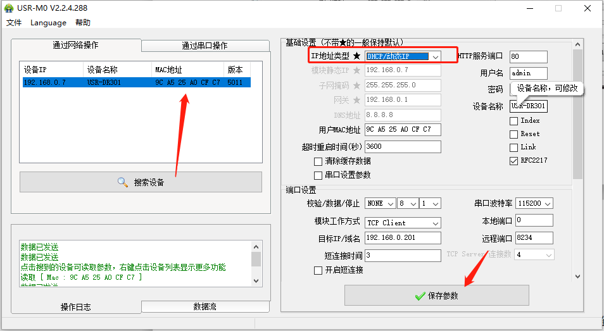Switch to 操作日志 tab

click(76, 307)
